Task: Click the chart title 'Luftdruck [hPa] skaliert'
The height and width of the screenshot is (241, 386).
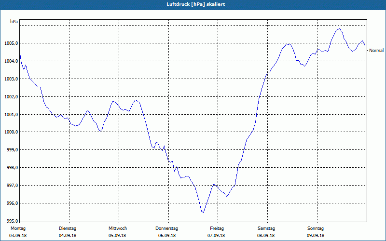Action: coord(195,4)
